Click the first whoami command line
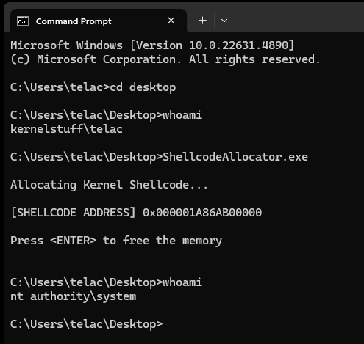The height and width of the screenshot is (344, 364). pos(106,115)
